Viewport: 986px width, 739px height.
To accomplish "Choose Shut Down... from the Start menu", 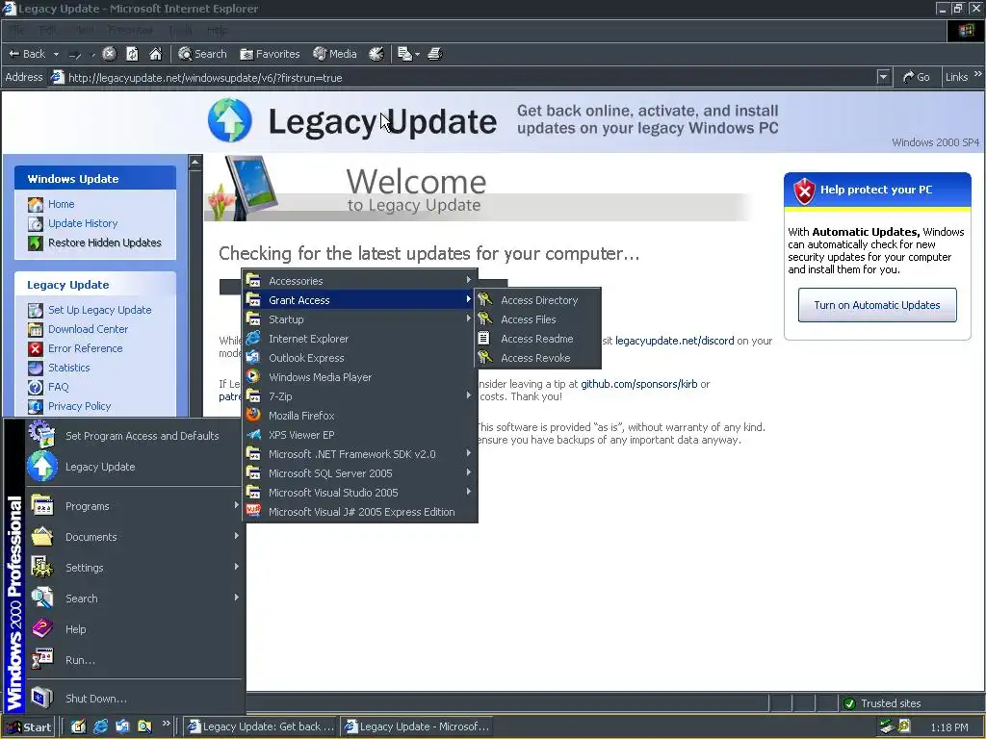I will pyautogui.click(x=133, y=699).
